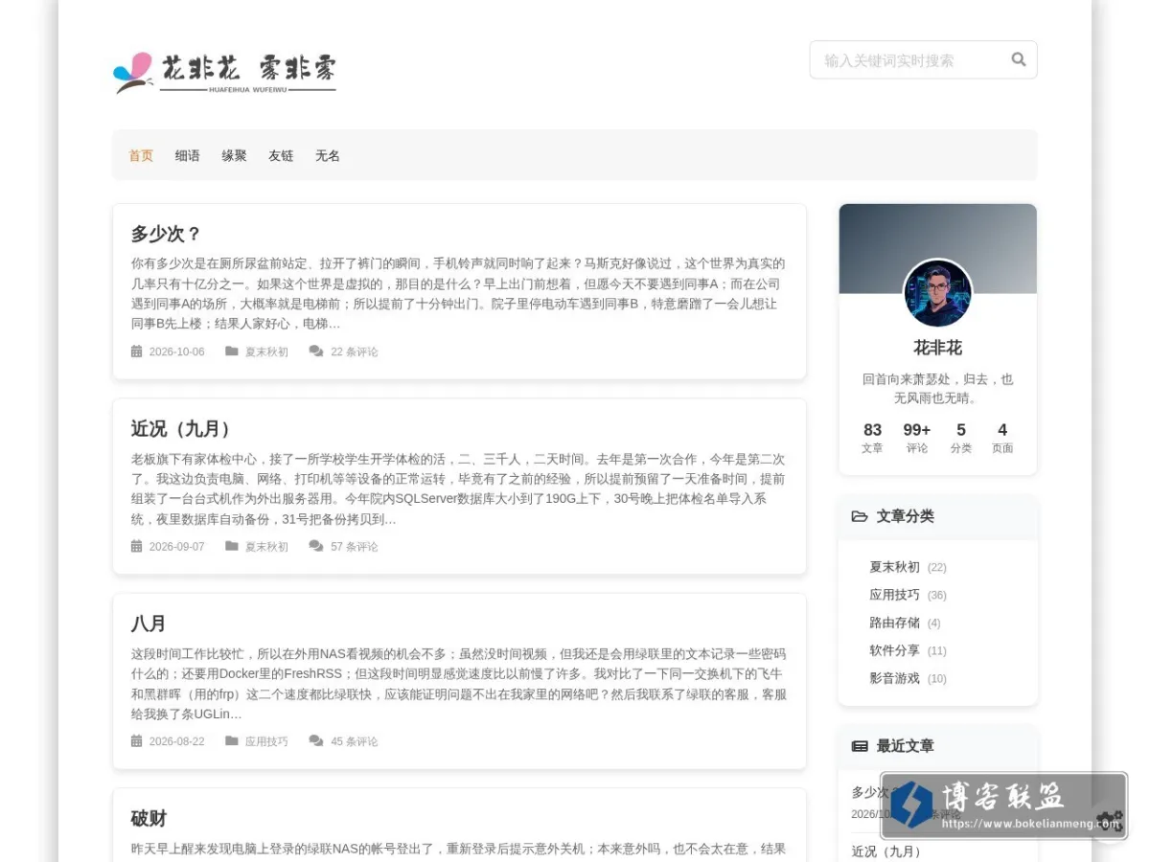Select sidebar category 夏末秋初 (22)

[x=908, y=567]
